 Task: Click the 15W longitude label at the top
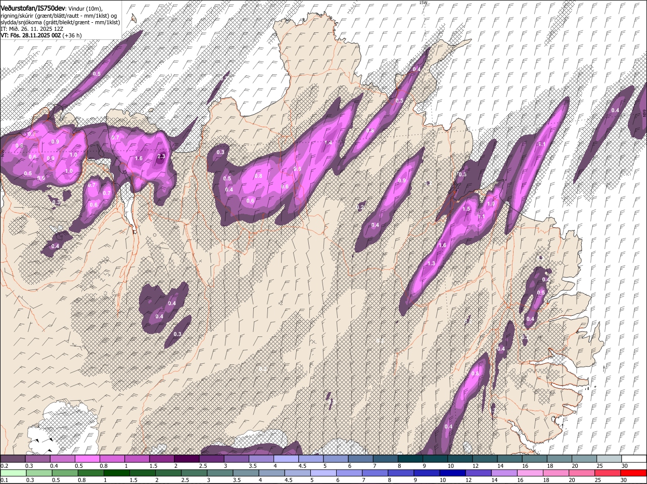[423, 3]
